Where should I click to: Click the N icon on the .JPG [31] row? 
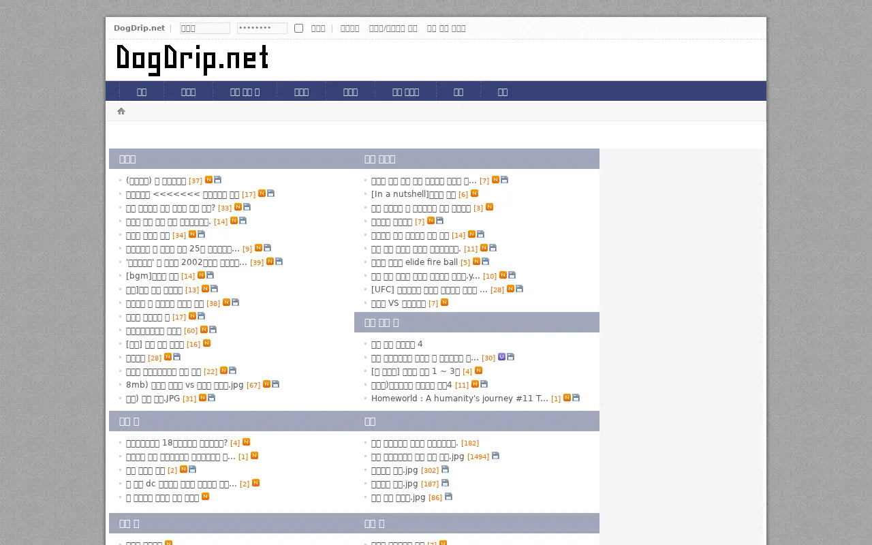click(202, 398)
